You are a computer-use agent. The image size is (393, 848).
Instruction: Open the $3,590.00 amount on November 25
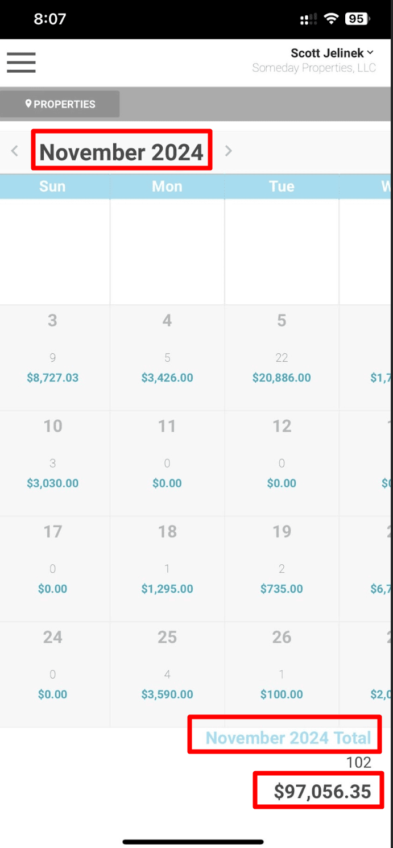(x=167, y=694)
